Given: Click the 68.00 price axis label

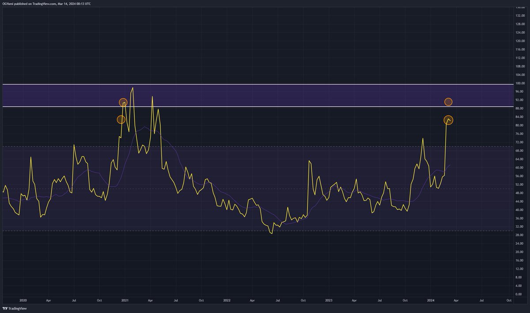Looking at the screenshot, I should tap(520, 151).
